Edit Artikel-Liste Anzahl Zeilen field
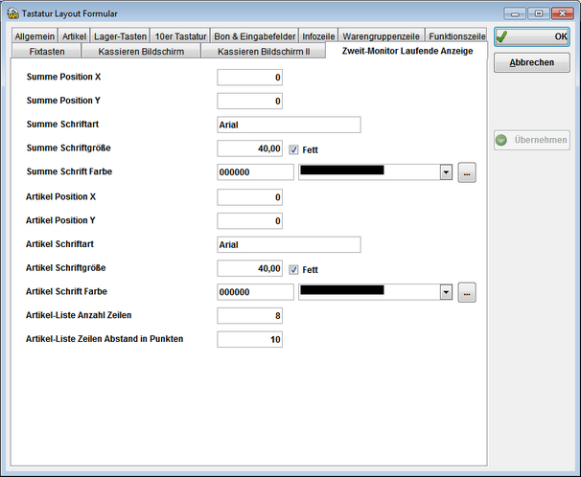The image size is (581, 477). click(x=249, y=316)
